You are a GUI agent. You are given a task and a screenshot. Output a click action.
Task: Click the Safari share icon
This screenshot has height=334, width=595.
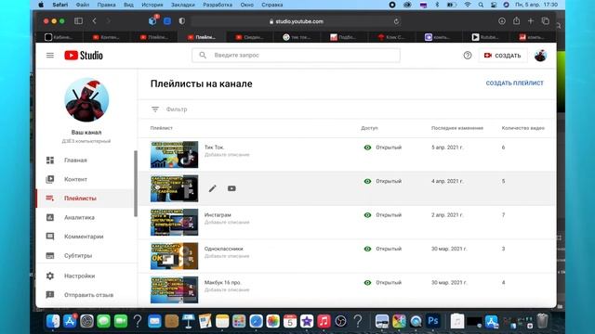[x=517, y=20]
